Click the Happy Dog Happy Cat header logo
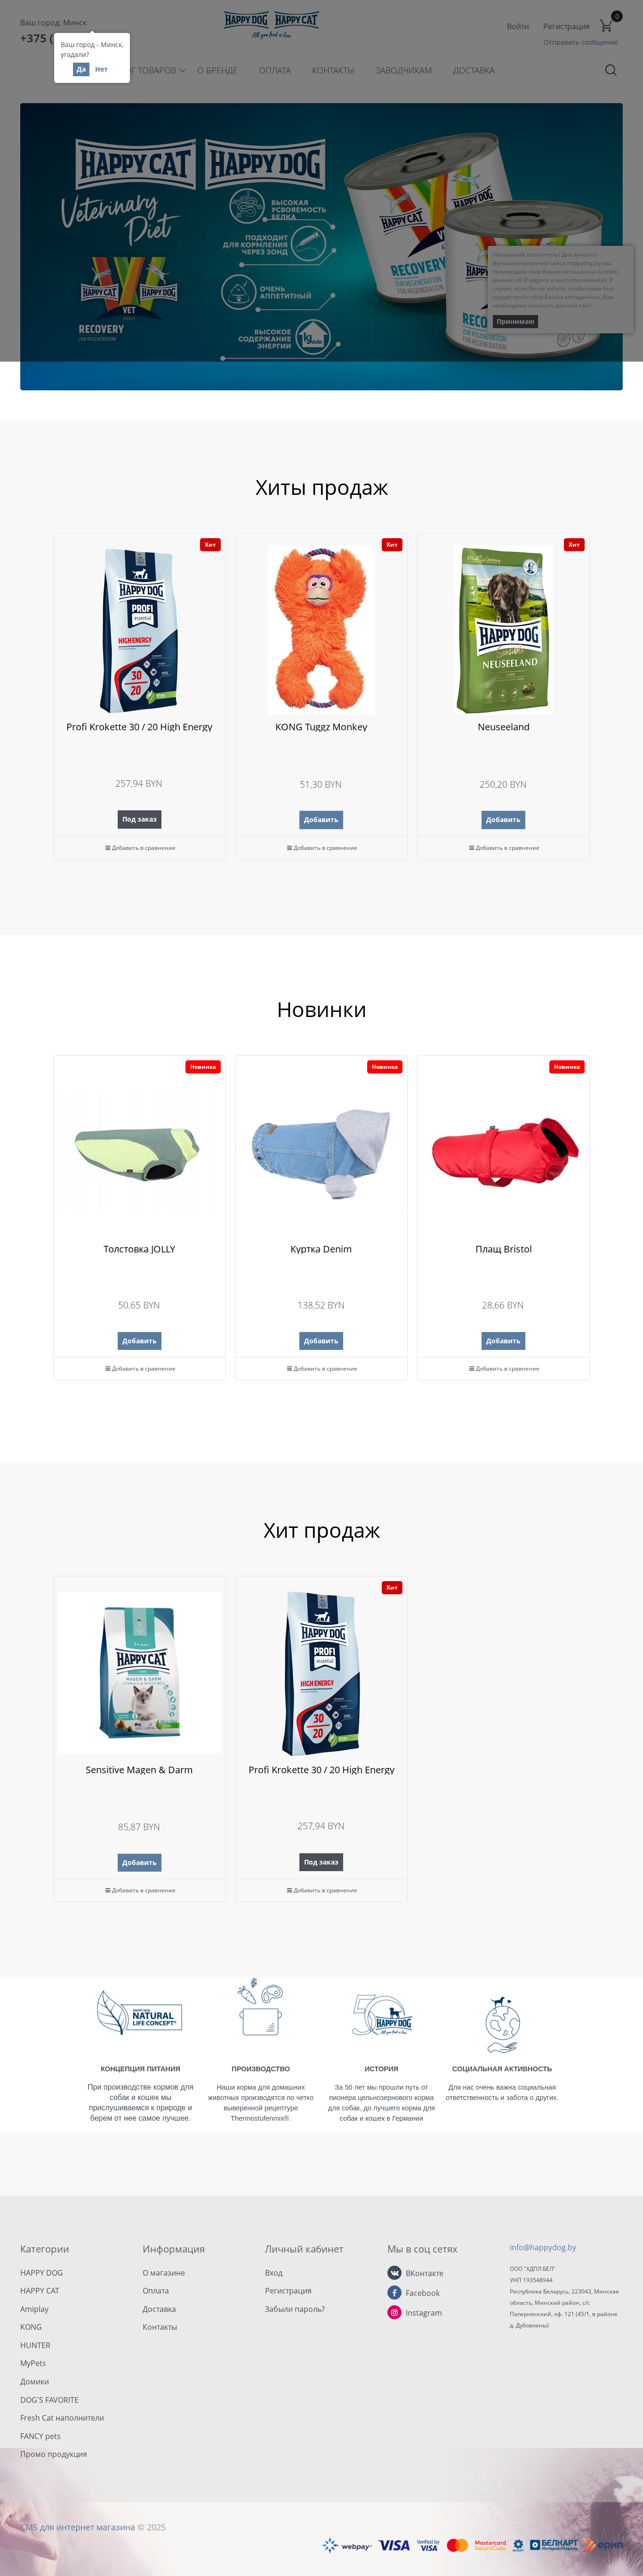The width and height of the screenshot is (643, 2576). click(272, 25)
